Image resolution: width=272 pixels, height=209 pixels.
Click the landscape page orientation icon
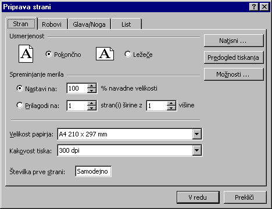point(105,53)
